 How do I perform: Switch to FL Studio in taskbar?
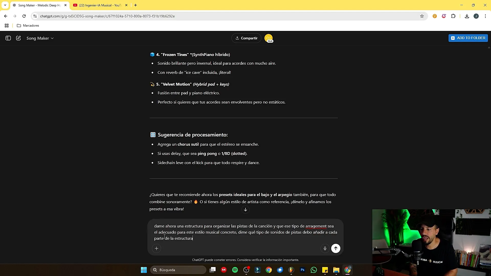[291, 270]
